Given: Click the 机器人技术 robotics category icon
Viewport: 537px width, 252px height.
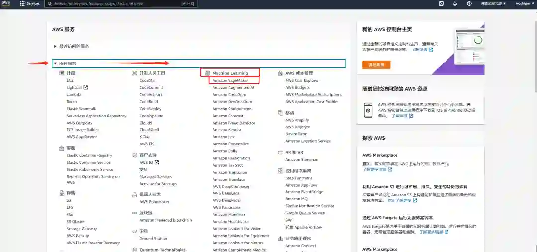Looking at the screenshot, I should [135, 194].
